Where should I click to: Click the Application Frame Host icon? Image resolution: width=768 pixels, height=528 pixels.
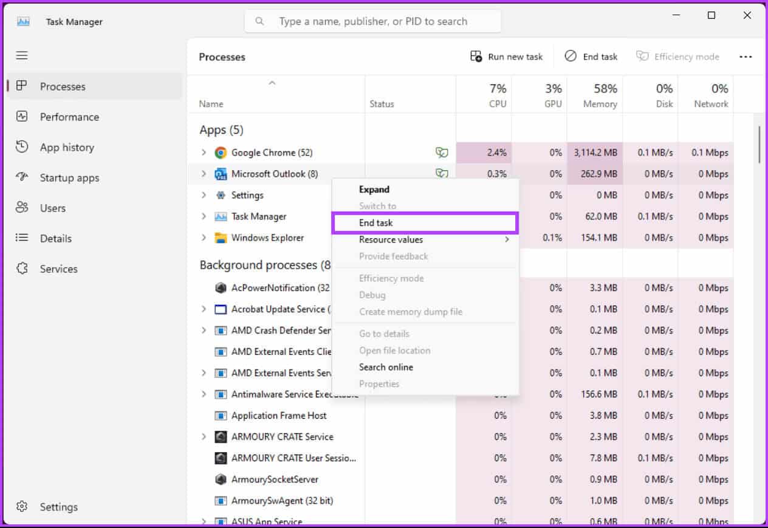coord(221,416)
